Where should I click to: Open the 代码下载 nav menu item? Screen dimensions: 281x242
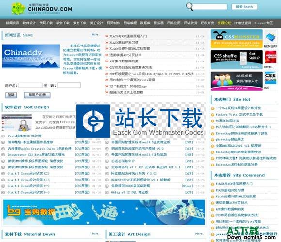click(46, 23)
